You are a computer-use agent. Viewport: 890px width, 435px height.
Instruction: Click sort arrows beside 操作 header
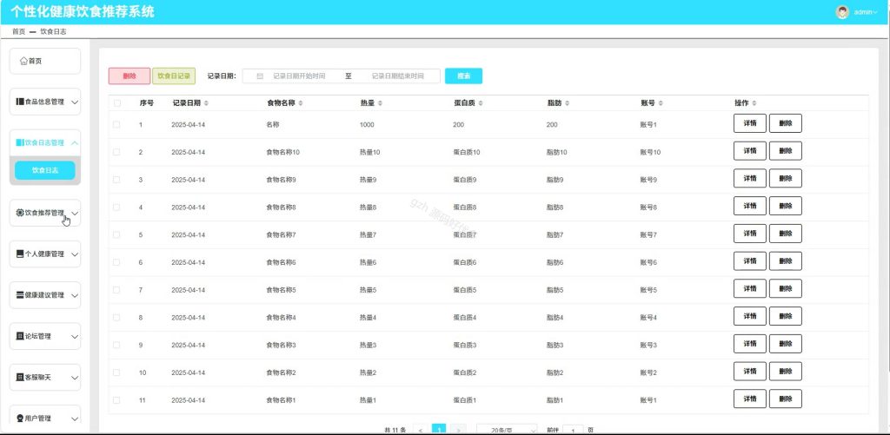(754, 103)
